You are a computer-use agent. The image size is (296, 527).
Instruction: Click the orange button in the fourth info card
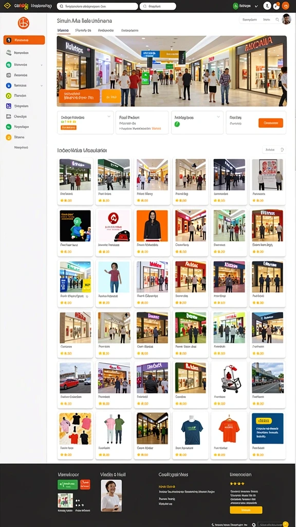click(270, 123)
